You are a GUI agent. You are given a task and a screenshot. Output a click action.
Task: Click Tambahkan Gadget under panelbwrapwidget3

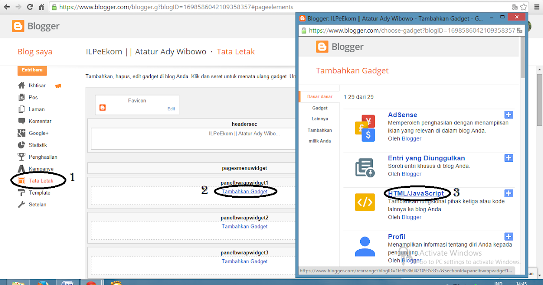tap(244, 261)
